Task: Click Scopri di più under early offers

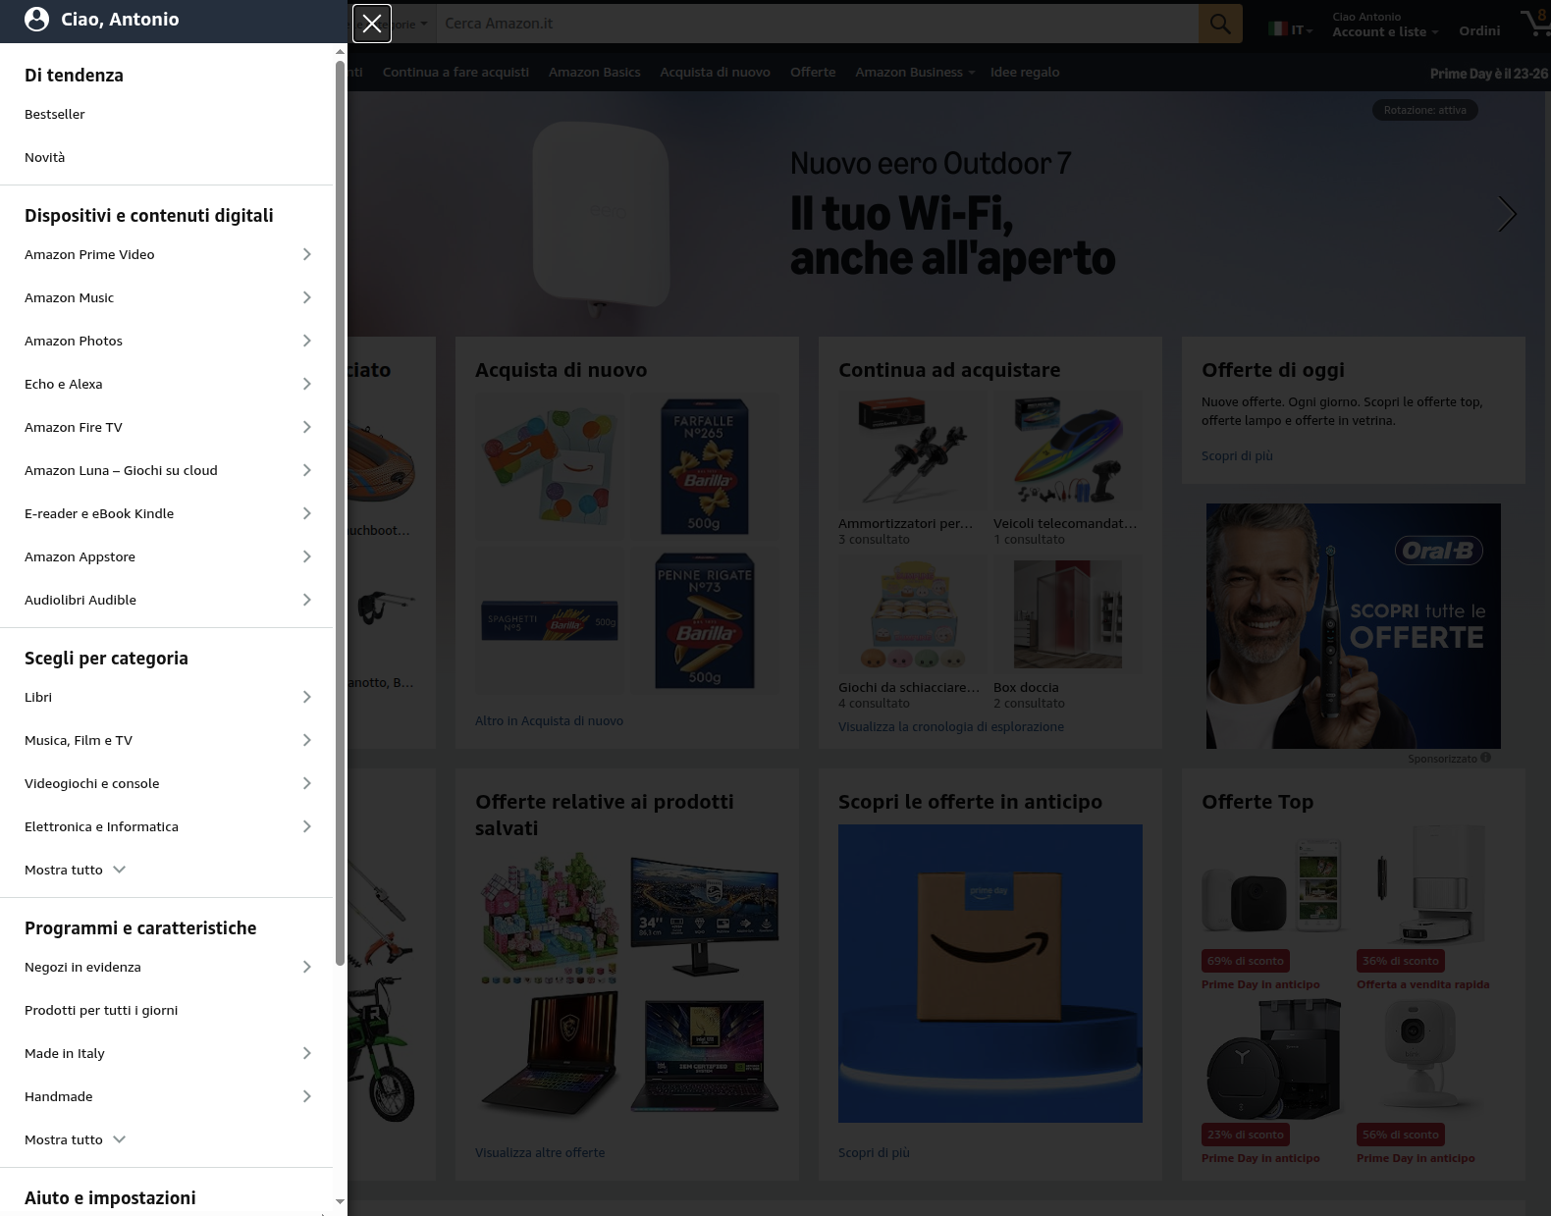Action: coord(874,1152)
